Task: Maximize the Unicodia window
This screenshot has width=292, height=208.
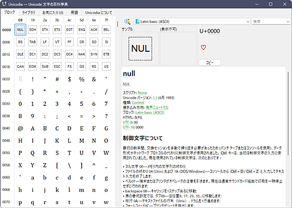Action: 271,4
